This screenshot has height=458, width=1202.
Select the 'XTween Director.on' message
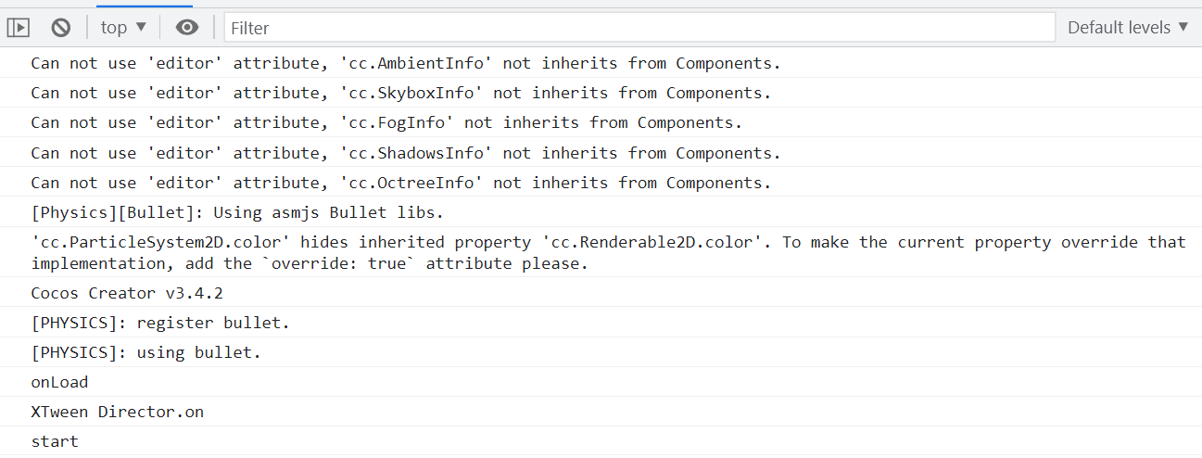117,412
